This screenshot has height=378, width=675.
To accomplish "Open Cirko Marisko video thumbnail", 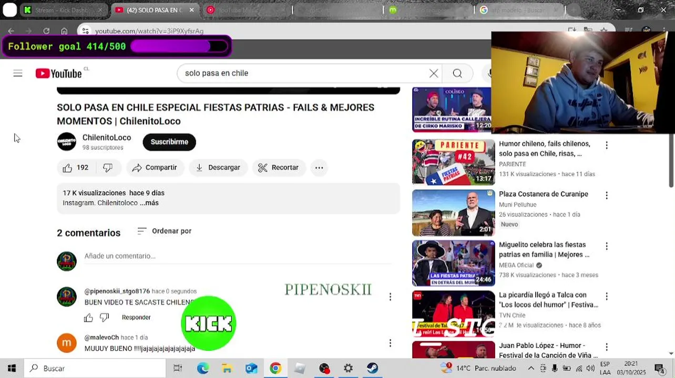I will (452, 110).
